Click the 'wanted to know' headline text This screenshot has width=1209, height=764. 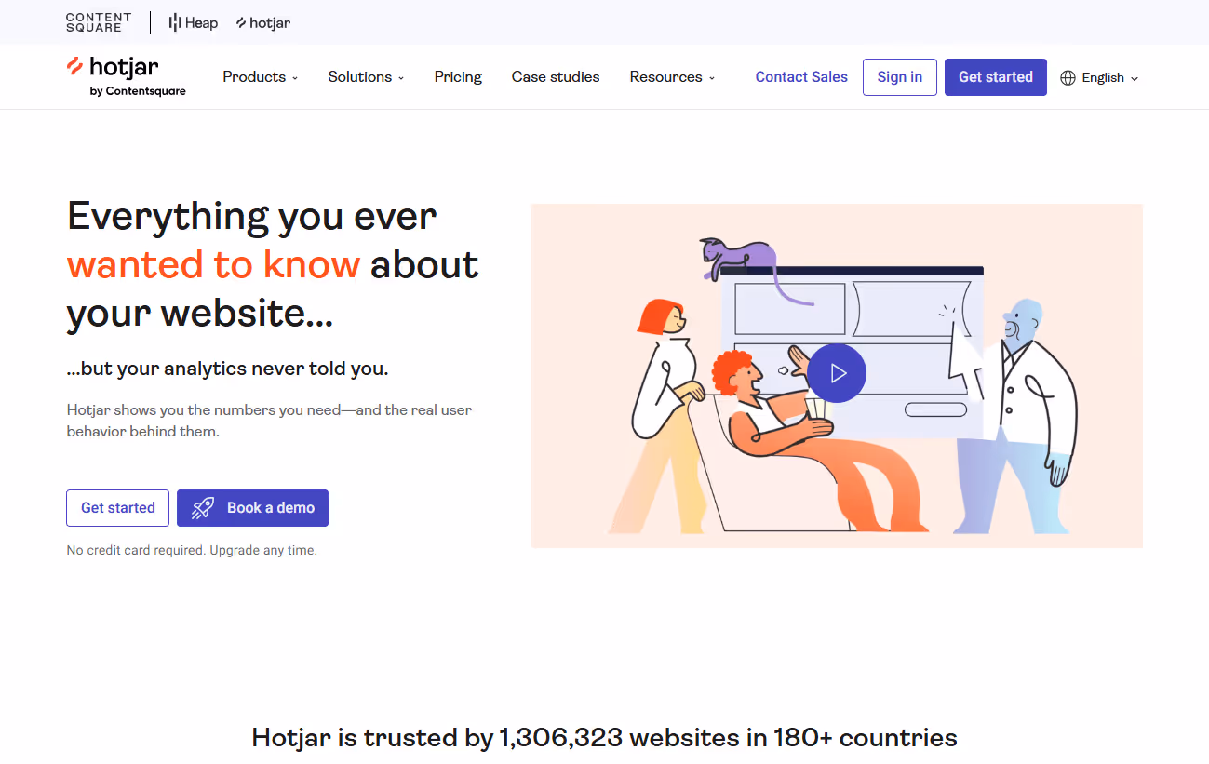click(213, 265)
